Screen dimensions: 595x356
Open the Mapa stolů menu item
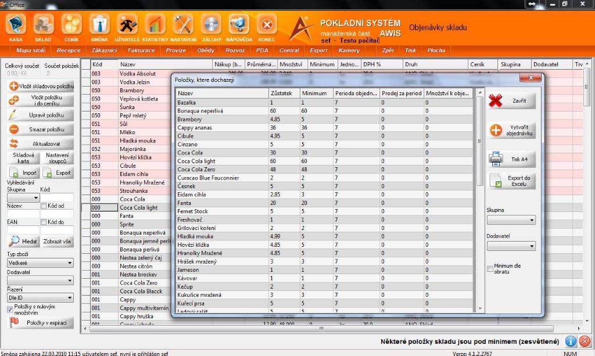[x=31, y=51]
